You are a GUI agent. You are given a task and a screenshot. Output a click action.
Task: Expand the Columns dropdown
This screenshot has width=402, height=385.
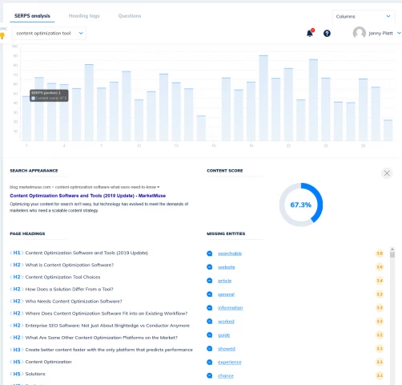coord(364,16)
